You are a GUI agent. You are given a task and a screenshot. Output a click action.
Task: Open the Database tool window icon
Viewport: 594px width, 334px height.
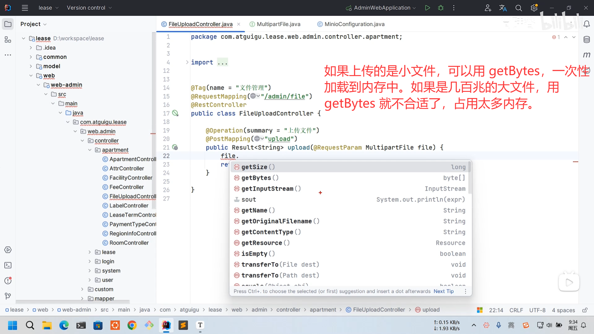click(x=587, y=39)
